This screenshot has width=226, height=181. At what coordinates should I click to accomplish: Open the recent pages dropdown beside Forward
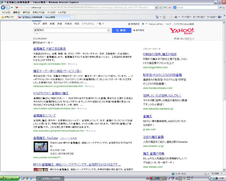(x=12, y=8)
